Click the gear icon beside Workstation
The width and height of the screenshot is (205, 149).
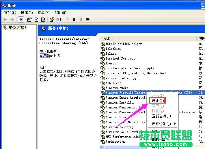coord(103,142)
